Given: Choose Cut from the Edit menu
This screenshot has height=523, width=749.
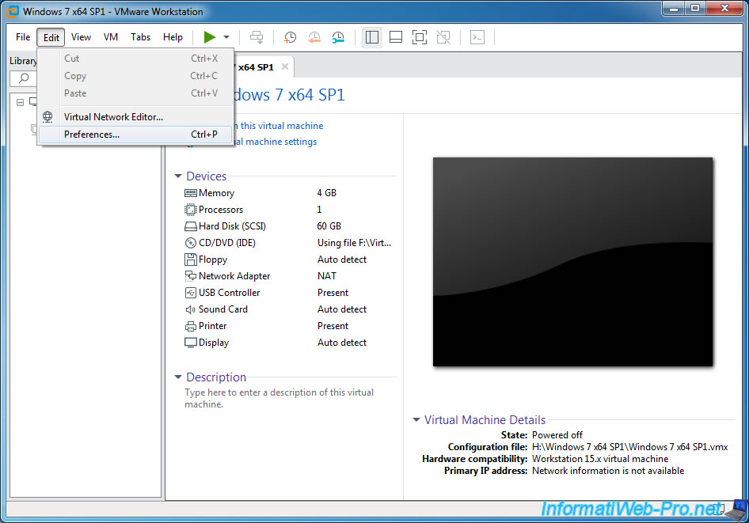Looking at the screenshot, I should point(135,59).
